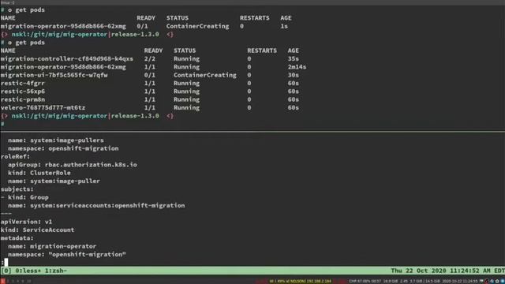
Task: Click name: system:serviceaccounts:openshift-migration line
Action: pos(96,205)
